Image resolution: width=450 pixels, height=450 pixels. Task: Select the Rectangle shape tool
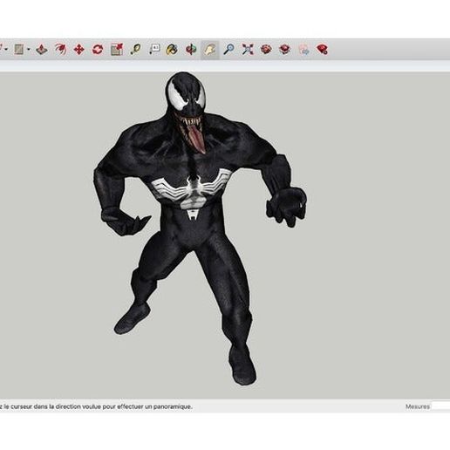19,50
